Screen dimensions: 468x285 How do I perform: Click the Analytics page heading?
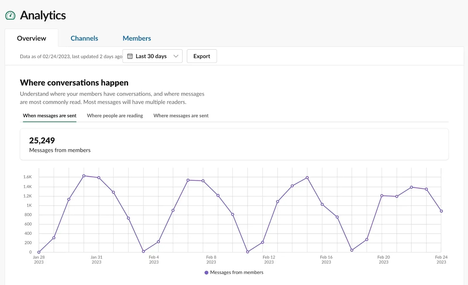(x=43, y=15)
